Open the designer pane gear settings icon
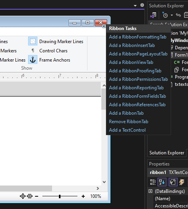The height and width of the screenshot is (209, 188). pos(142,5)
